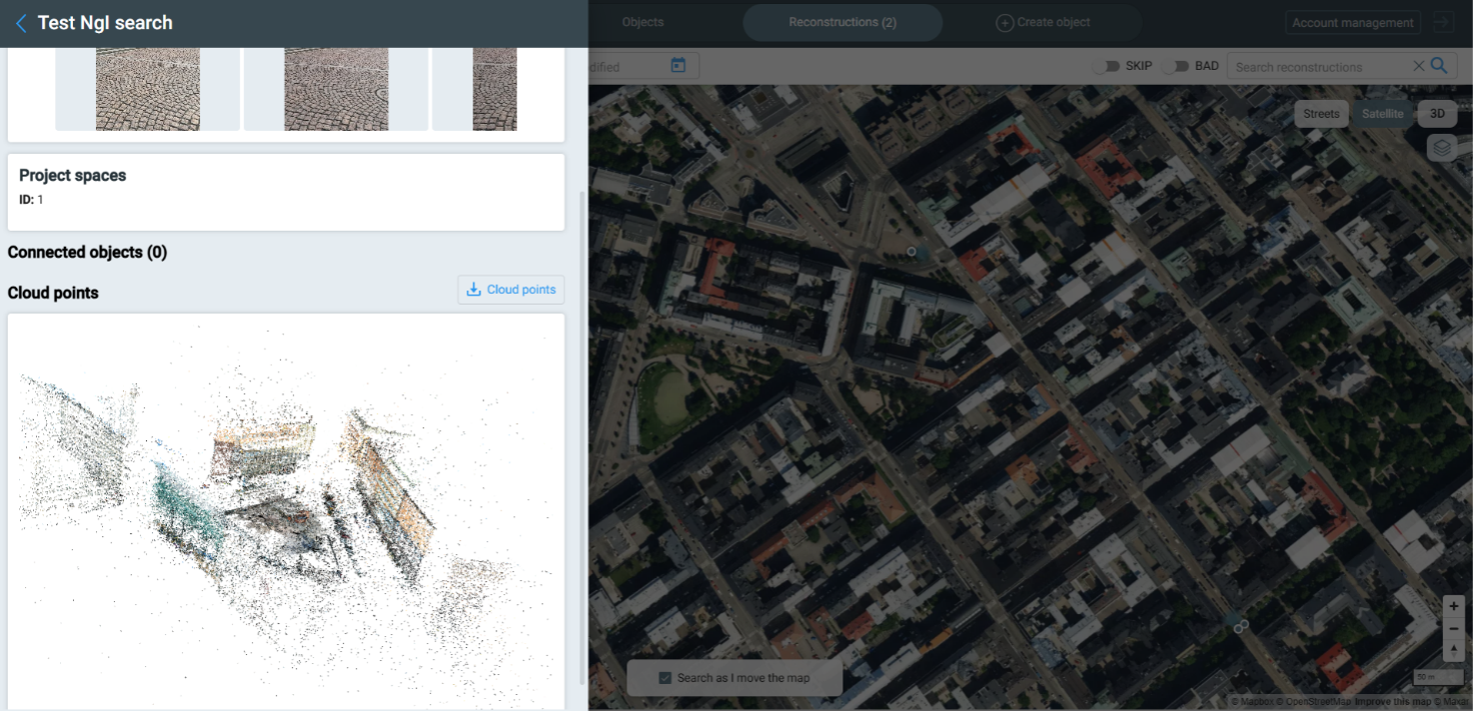Screen dimensions: 1477x714
Task: Go back using the arrow beside Test Ngl search
Action: 21,23
